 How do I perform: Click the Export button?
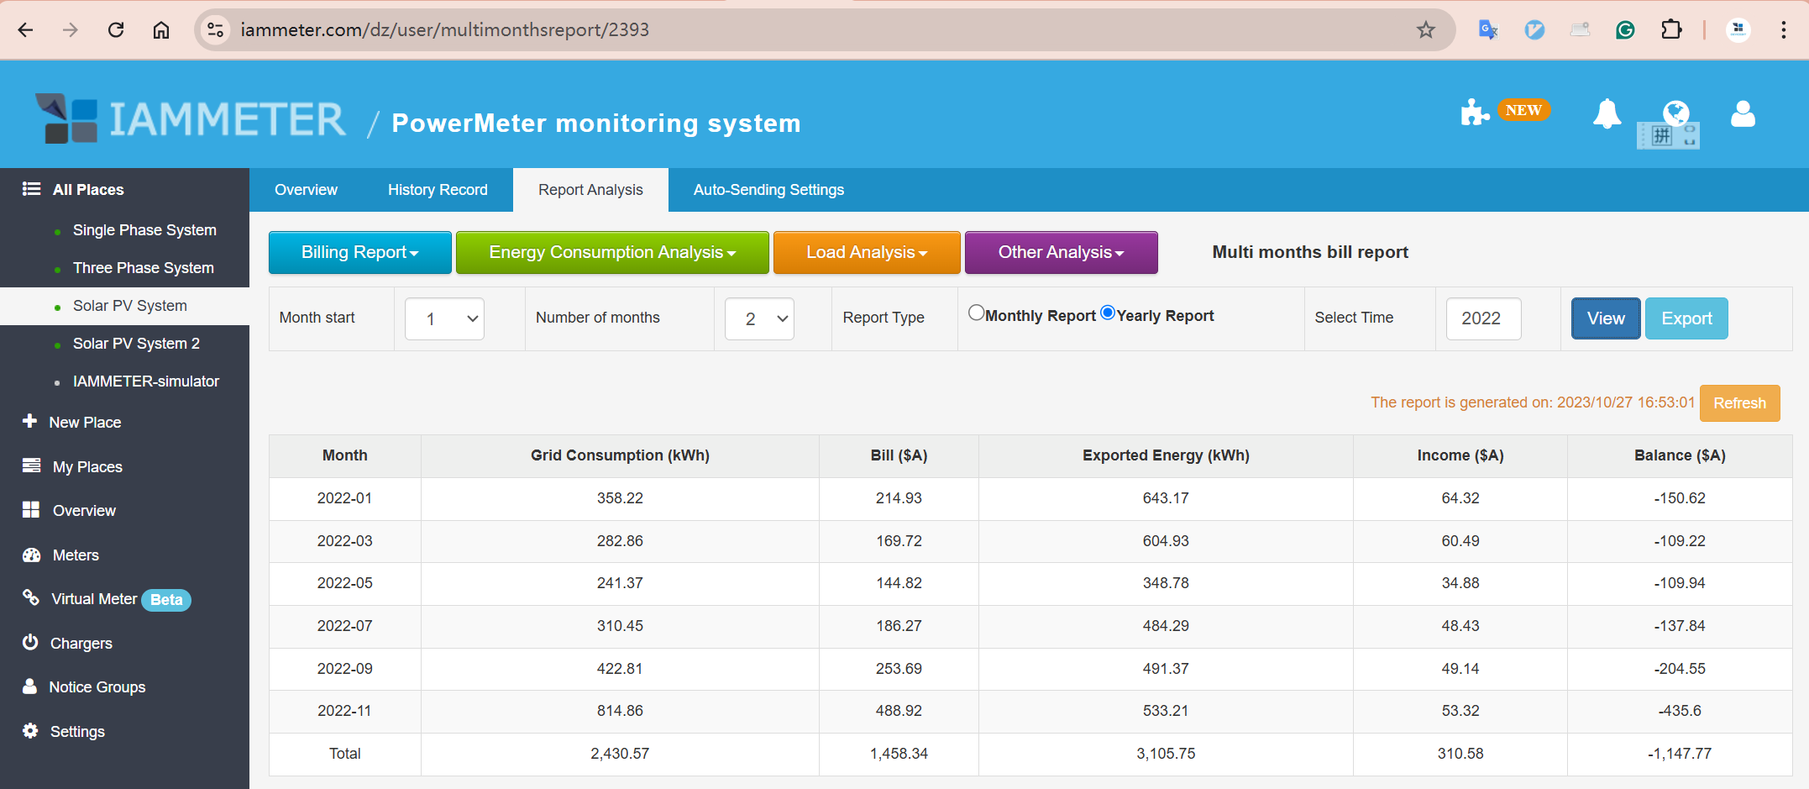(1686, 318)
